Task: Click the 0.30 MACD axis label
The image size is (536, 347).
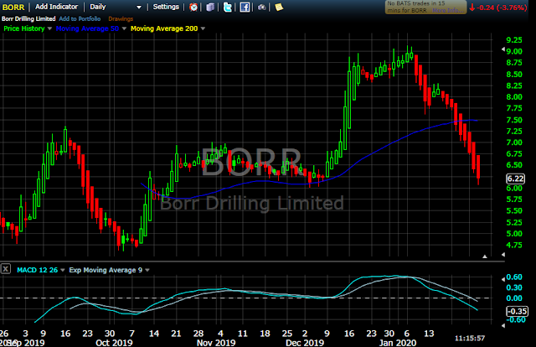Action: 514,287
